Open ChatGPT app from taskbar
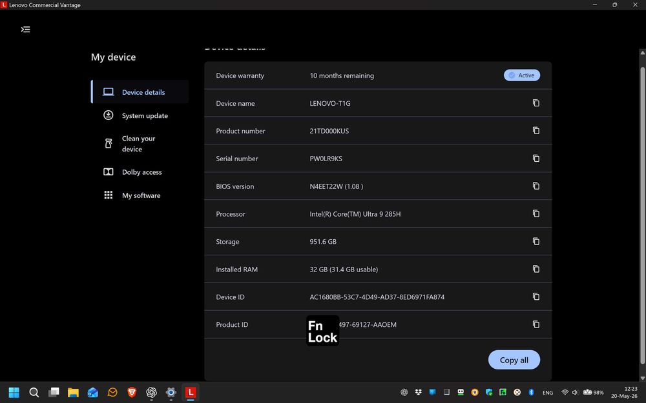Screen dimensions: 646x403 click(x=151, y=392)
